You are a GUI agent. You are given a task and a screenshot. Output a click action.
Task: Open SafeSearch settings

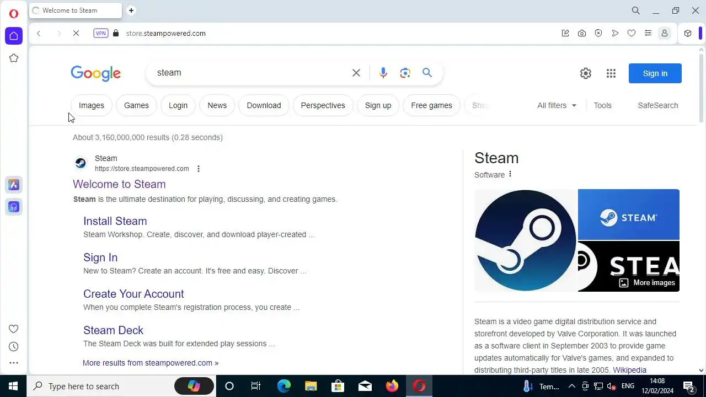point(658,105)
